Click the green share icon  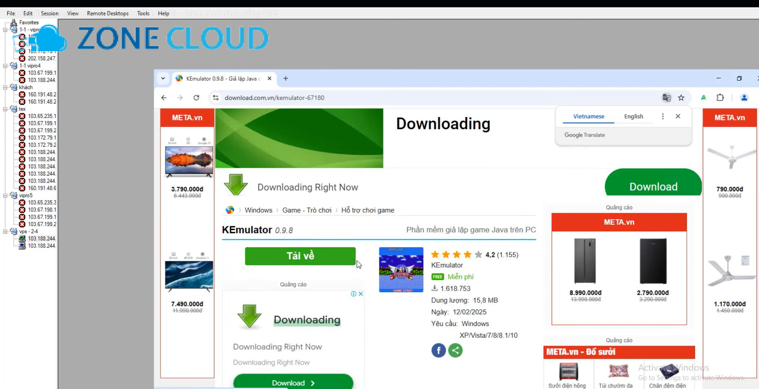coord(455,350)
